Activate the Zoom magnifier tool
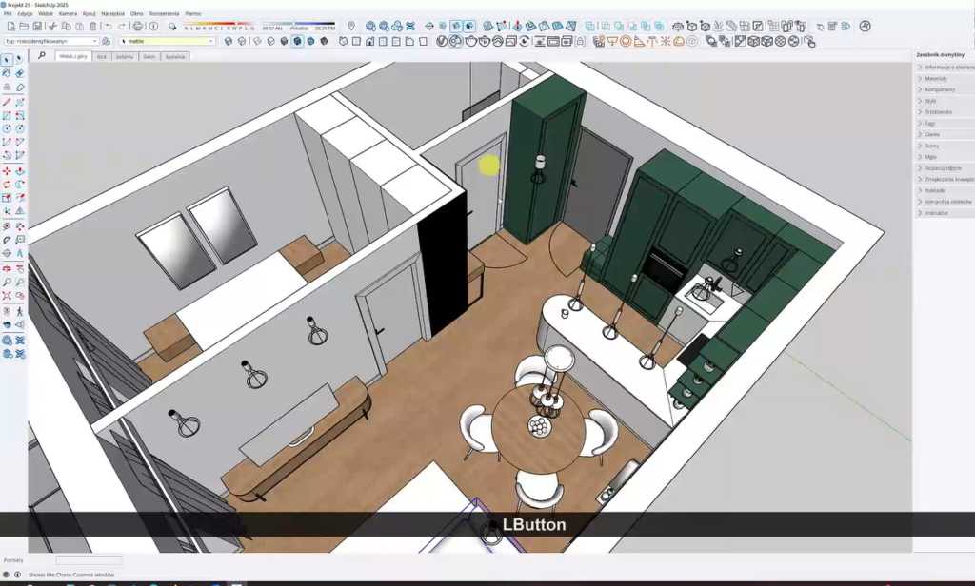 pos(7,283)
